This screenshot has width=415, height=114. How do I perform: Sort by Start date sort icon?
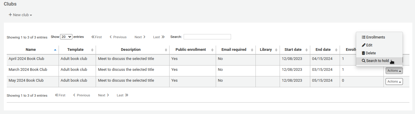point(306,50)
